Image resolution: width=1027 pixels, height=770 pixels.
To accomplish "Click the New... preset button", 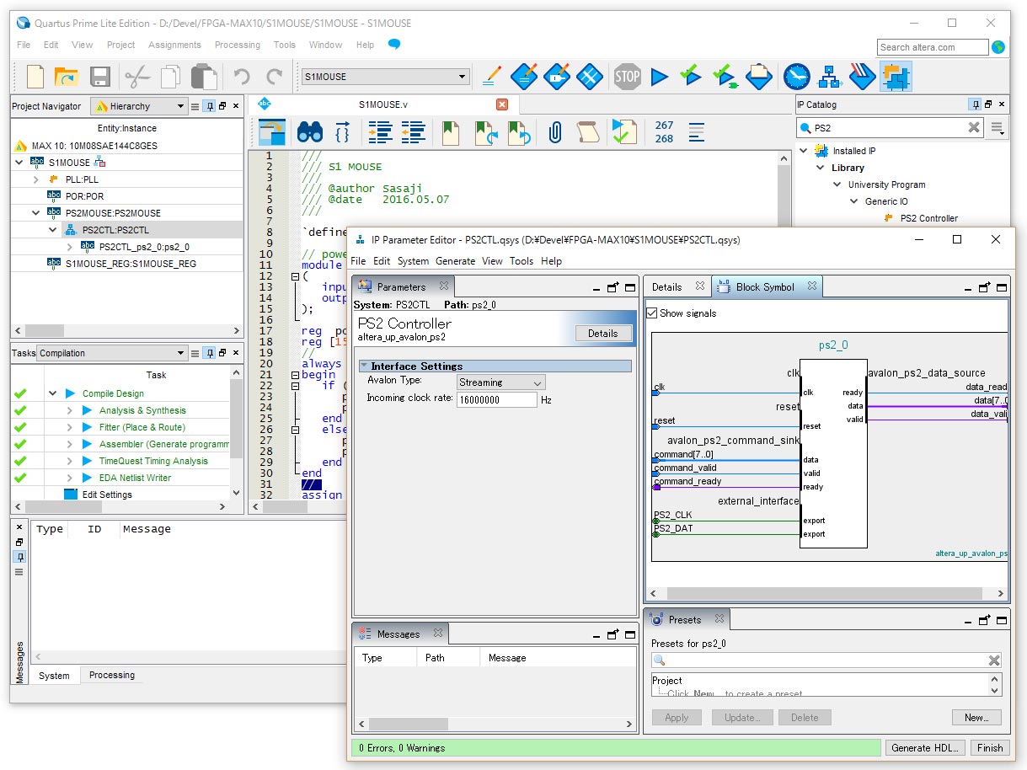I will click(976, 718).
